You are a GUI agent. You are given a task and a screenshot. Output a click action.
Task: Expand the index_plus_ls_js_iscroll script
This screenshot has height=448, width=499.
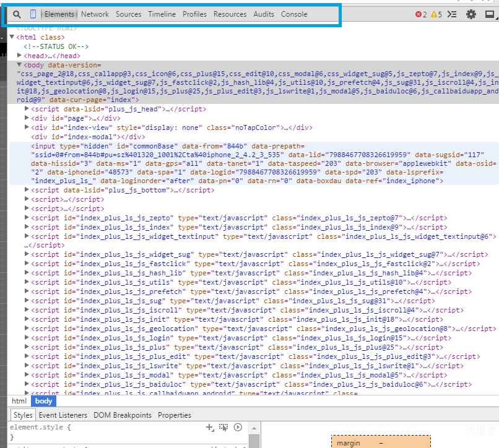[27, 309]
